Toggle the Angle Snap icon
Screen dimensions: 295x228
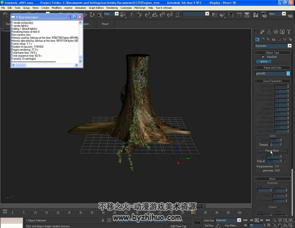tap(155, 15)
